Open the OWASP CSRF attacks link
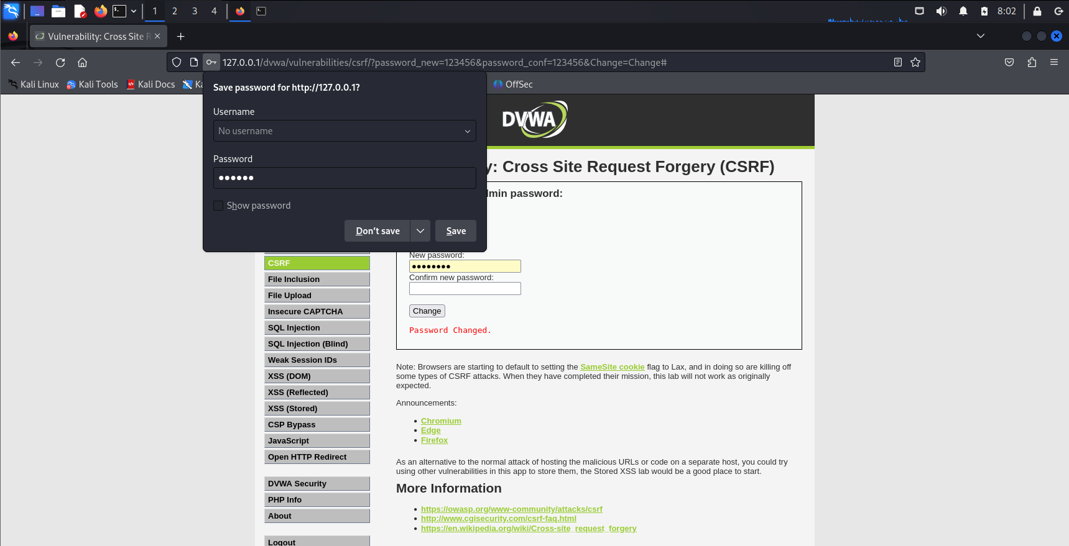The width and height of the screenshot is (1069, 546). point(512,509)
